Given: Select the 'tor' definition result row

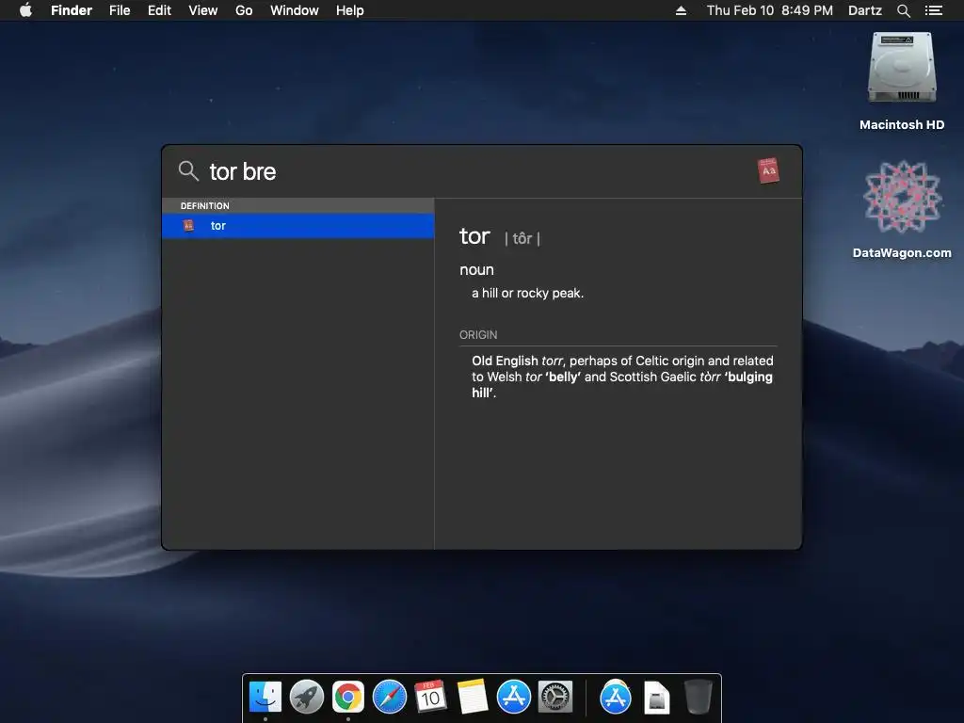Looking at the screenshot, I should 298,226.
